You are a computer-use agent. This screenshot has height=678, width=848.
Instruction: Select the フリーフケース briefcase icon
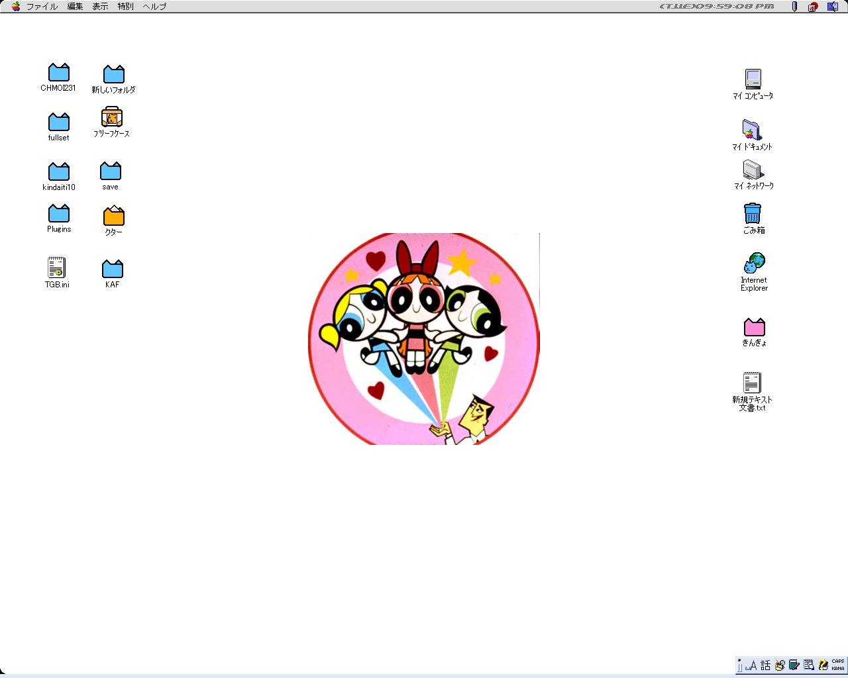point(112,122)
